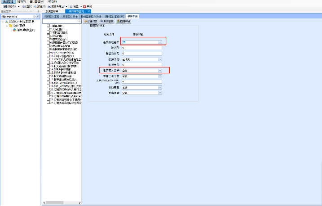This screenshot has width=322, height=206.
Task: Tick the checkbox for list item 22
Action: pyautogui.click(x=49, y=96)
